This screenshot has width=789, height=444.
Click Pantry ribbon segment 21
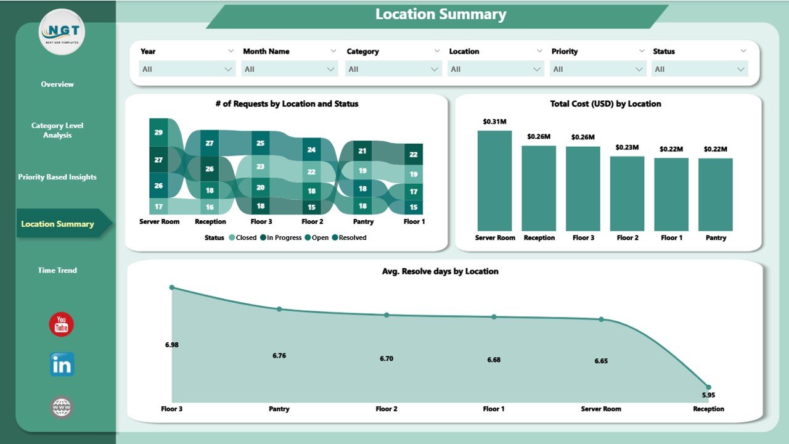[x=363, y=151]
